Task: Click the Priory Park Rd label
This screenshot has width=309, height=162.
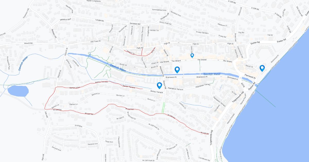Action: 165,23
